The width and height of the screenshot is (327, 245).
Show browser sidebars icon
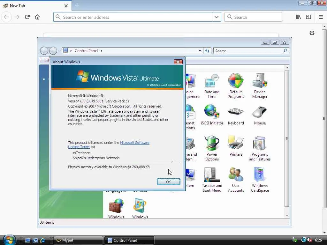(x=308, y=17)
